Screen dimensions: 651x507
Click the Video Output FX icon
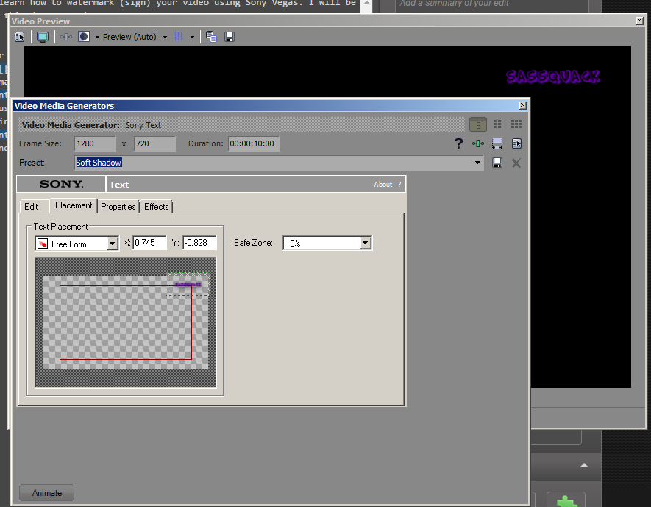(66, 37)
